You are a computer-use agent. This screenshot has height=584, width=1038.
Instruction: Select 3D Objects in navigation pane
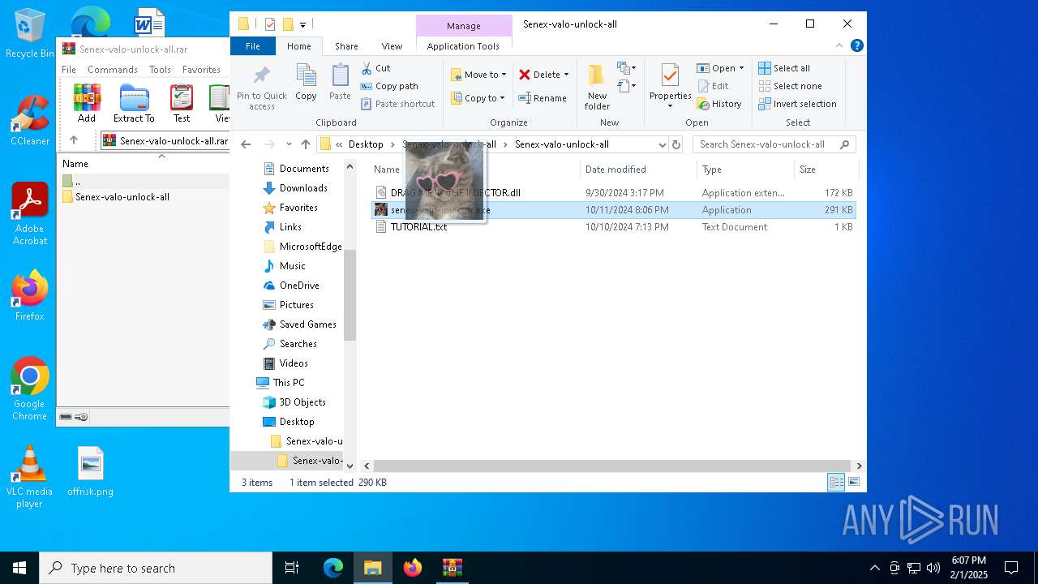302,402
